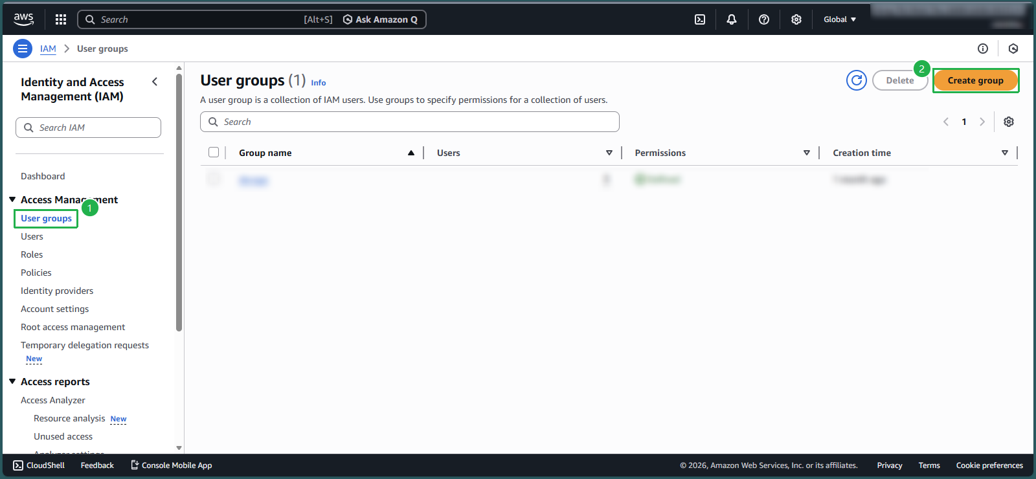Open Policies in the sidebar
This screenshot has width=1036, height=479.
click(x=36, y=273)
